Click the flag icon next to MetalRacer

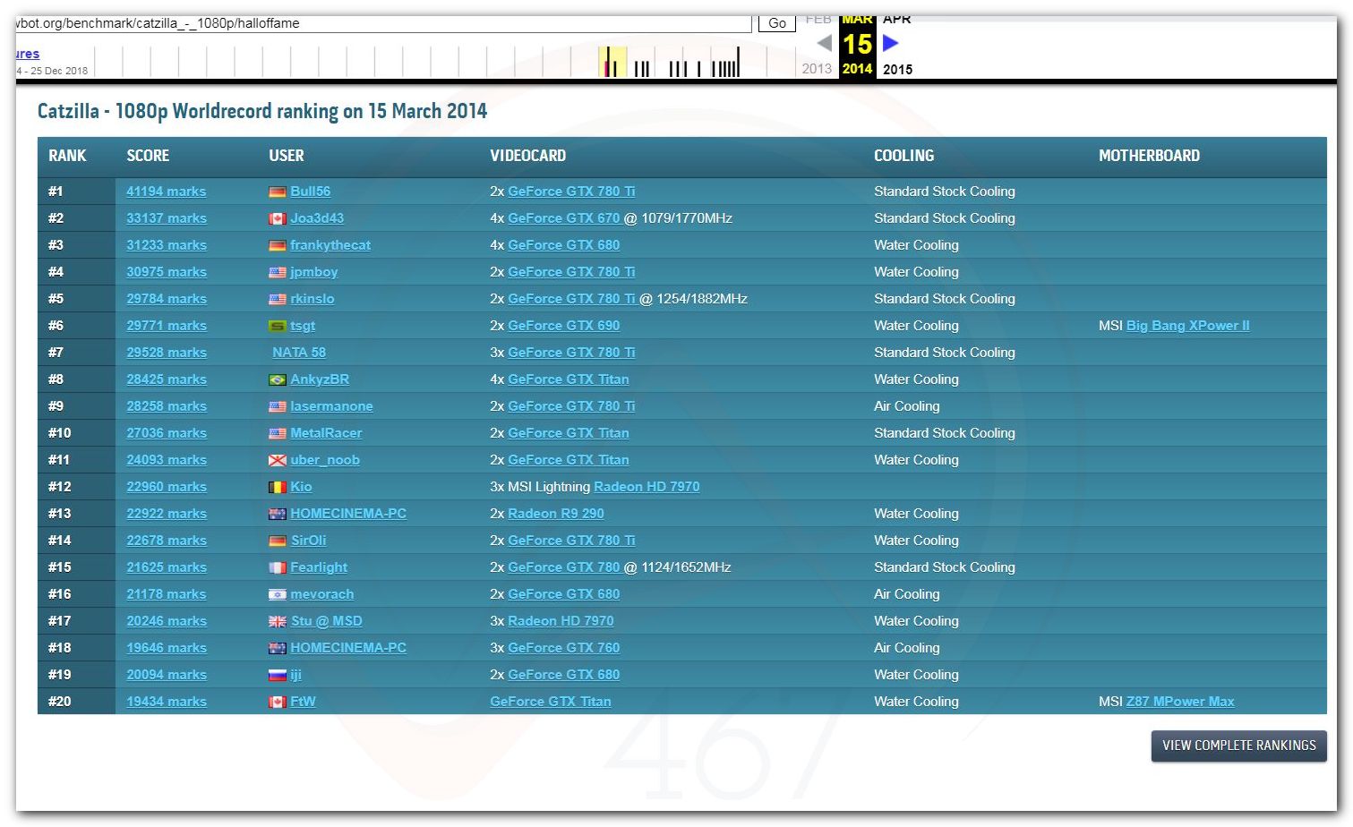pos(278,433)
